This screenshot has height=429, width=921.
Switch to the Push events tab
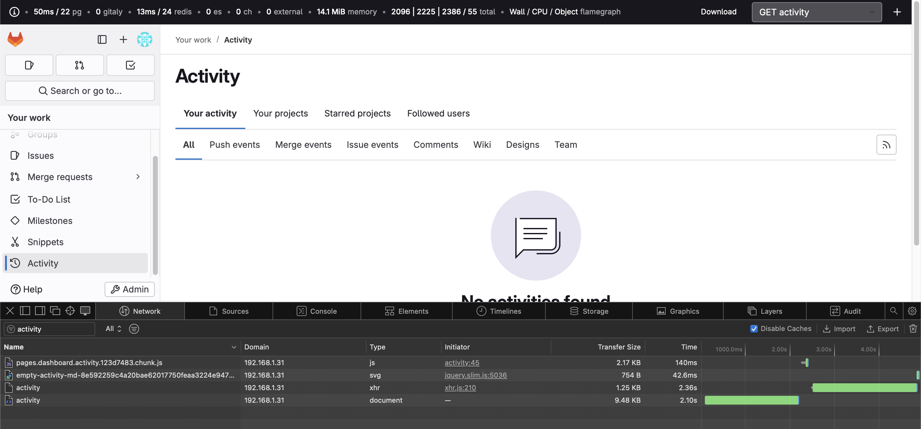click(x=235, y=145)
